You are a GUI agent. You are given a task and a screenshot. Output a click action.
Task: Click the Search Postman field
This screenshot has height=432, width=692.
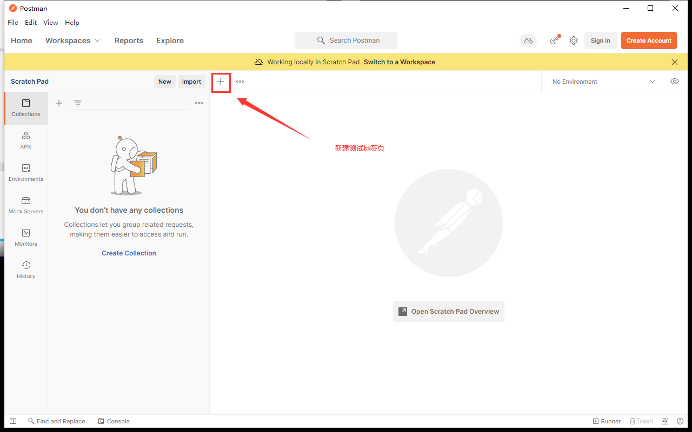click(x=346, y=40)
